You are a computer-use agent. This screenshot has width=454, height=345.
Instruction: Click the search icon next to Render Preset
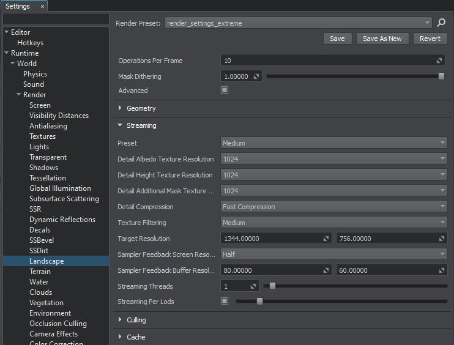click(x=441, y=23)
